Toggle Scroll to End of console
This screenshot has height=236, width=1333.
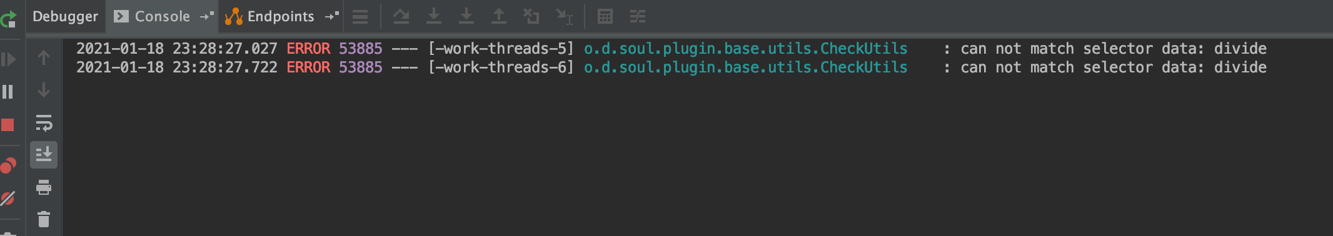44,154
